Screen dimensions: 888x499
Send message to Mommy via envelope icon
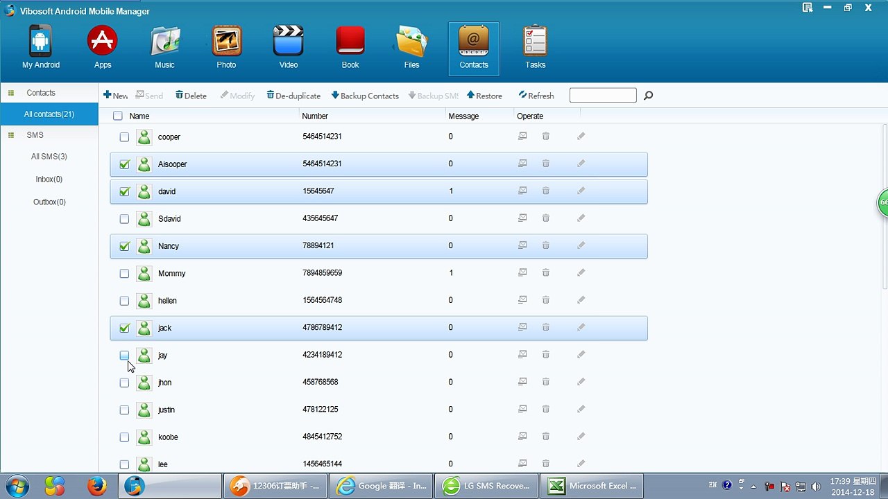pyautogui.click(x=522, y=272)
